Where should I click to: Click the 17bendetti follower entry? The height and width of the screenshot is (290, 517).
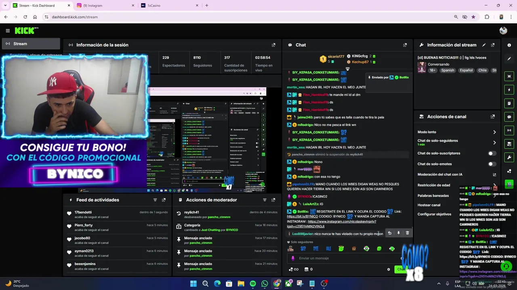(117, 215)
